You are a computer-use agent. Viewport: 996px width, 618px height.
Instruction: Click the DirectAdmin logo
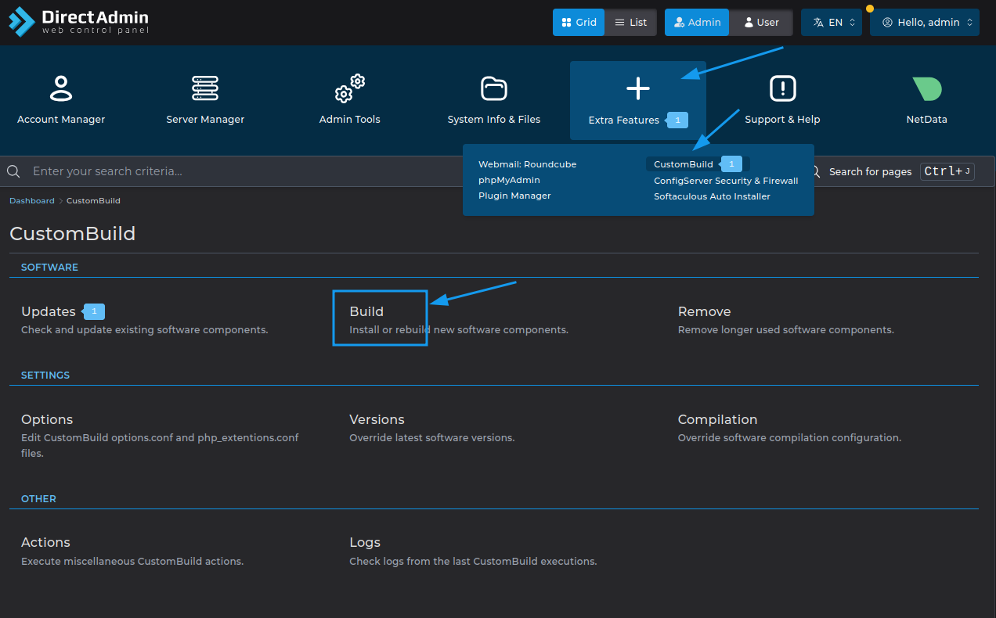pyautogui.click(x=78, y=22)
